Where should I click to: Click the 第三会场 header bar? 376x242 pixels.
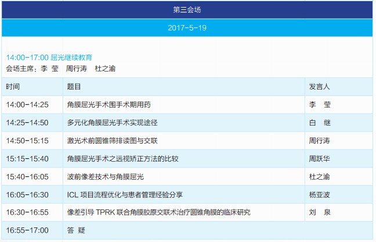point(187,10)
